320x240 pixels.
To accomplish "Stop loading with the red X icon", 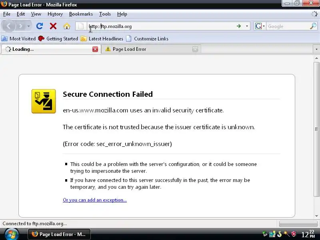I will (x=53, y=26).
